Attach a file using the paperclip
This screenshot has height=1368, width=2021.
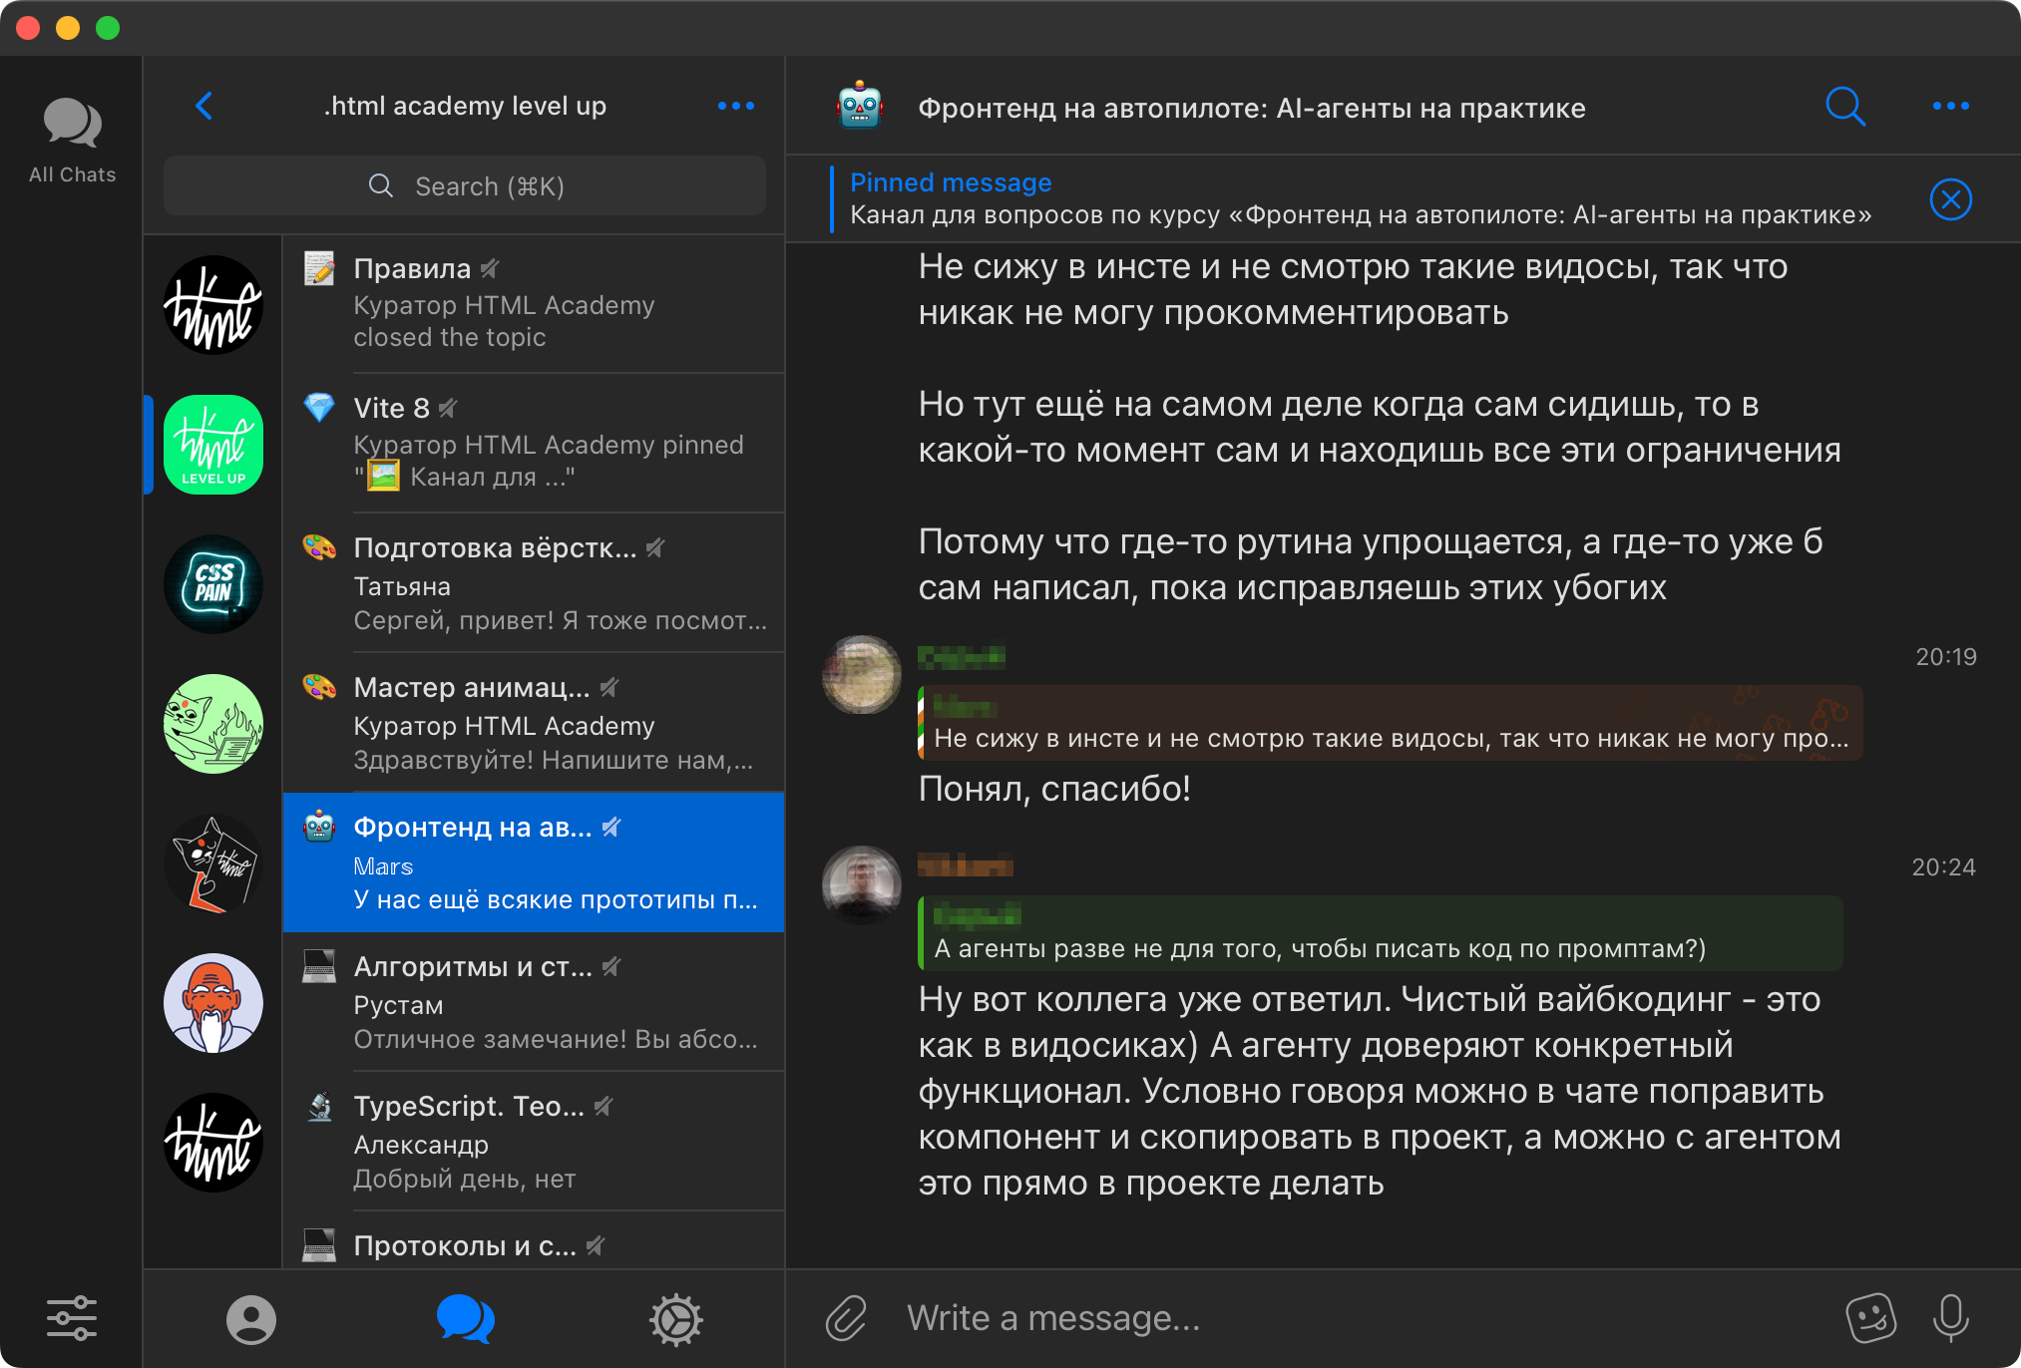click(x=847, y=1318)
